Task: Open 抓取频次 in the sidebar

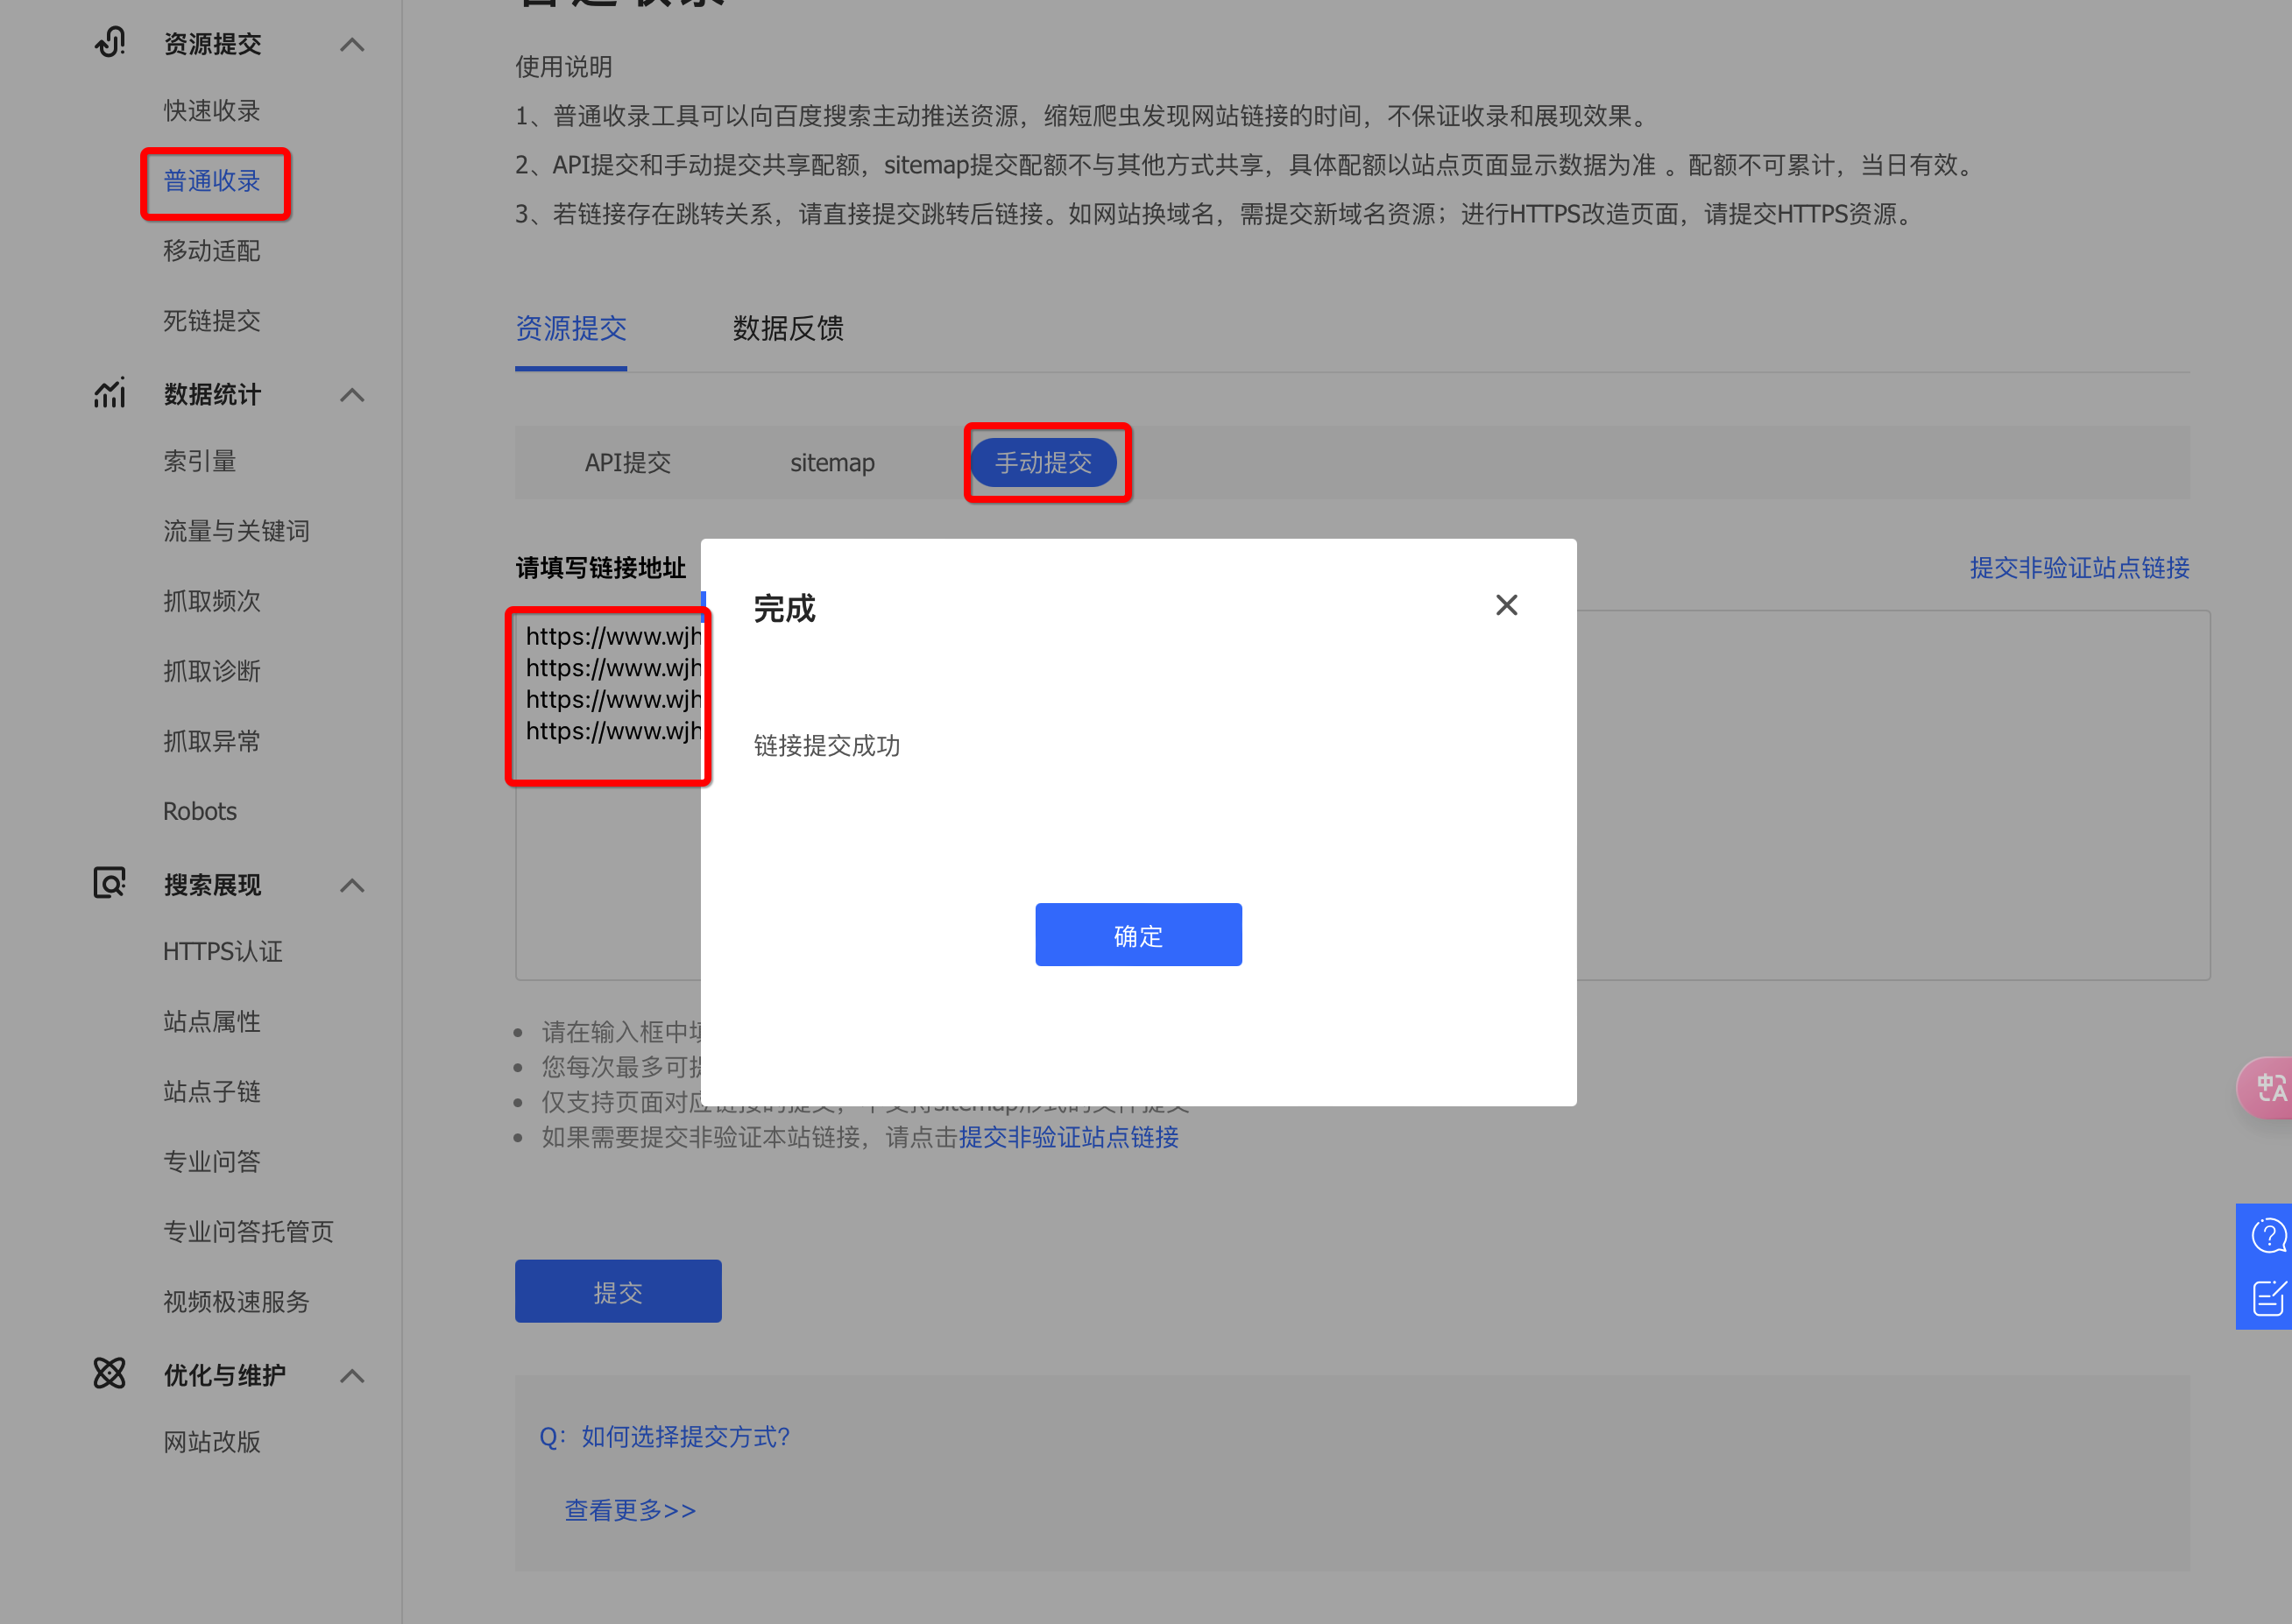Action: click(x=212, y=601)
